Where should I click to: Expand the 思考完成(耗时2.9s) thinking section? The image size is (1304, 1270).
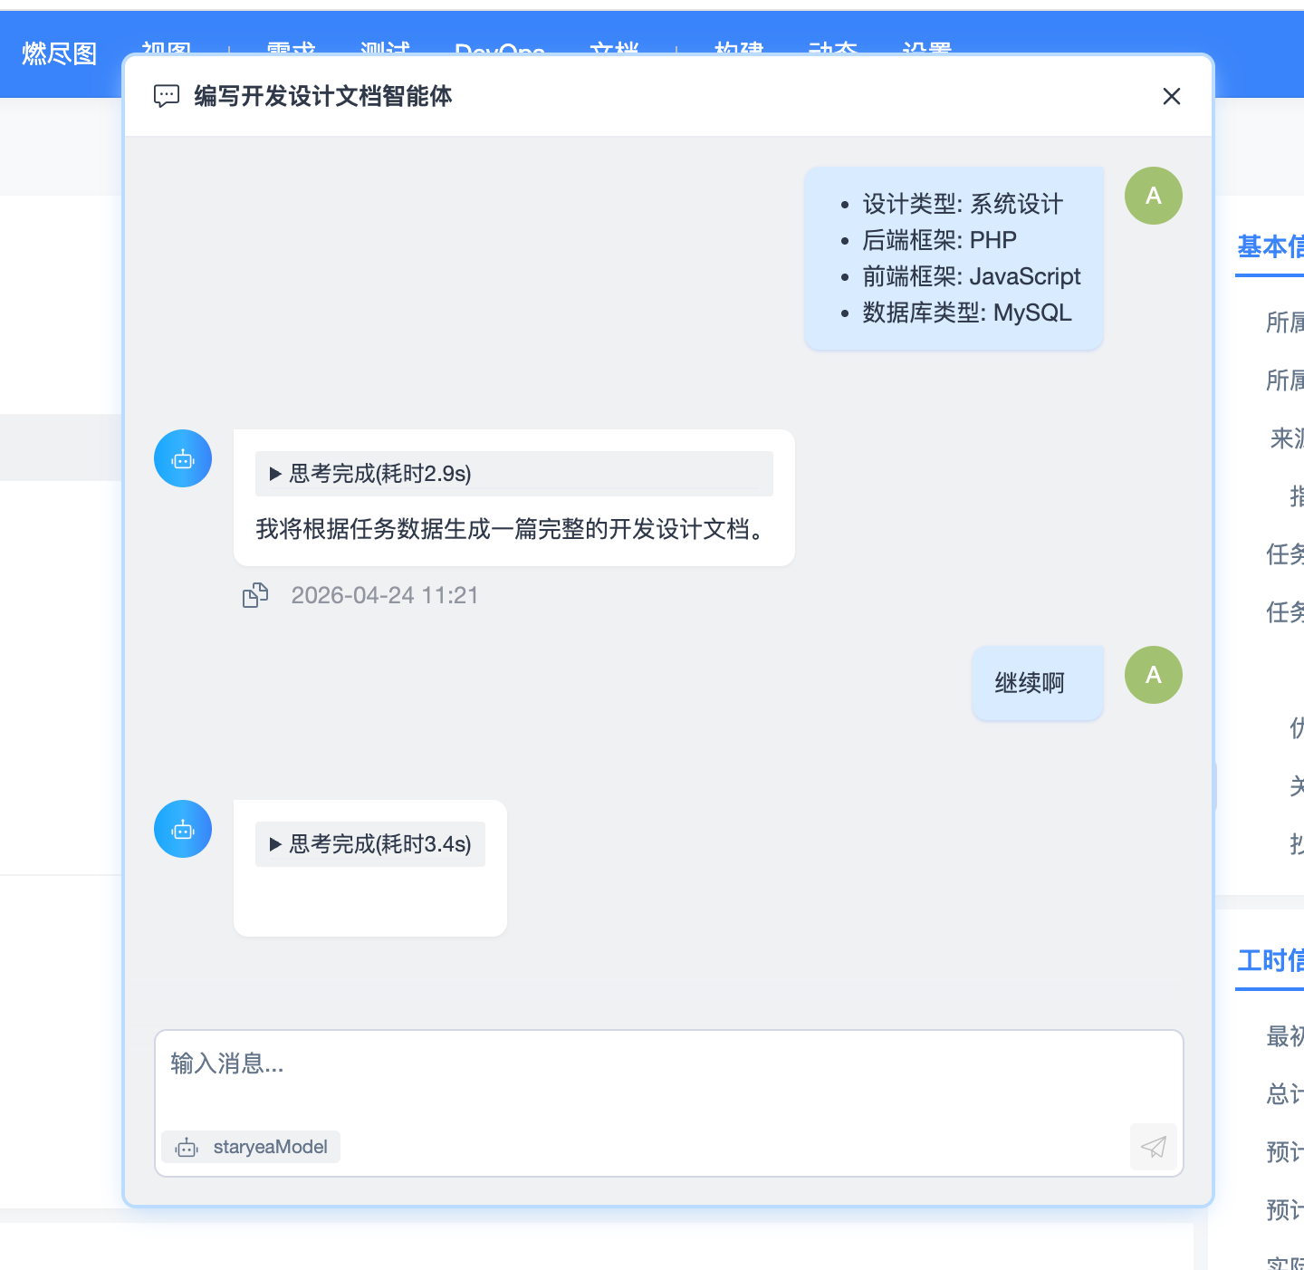point(514,474)
